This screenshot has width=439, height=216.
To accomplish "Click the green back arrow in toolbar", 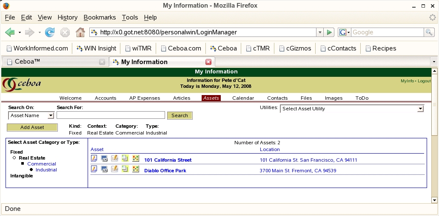I will coord(10,32).
